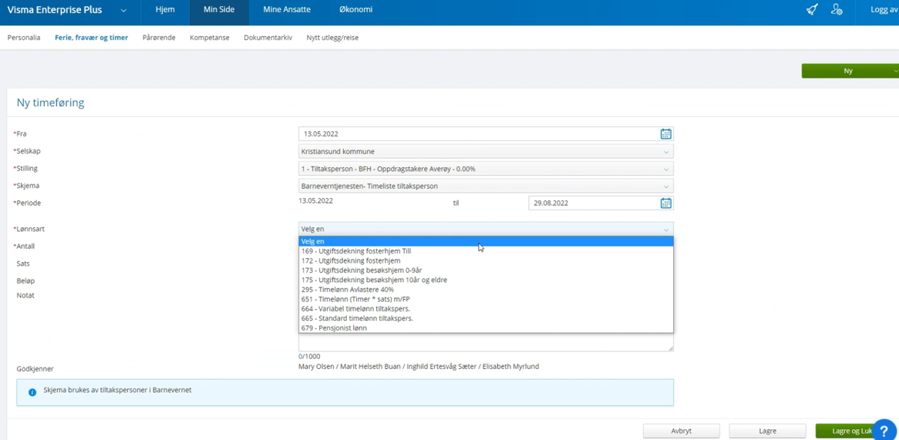
Task: Click 'Skjema brukes av tiltakspersoner i Barnevernet' text
Action: (x=117, y=390)
